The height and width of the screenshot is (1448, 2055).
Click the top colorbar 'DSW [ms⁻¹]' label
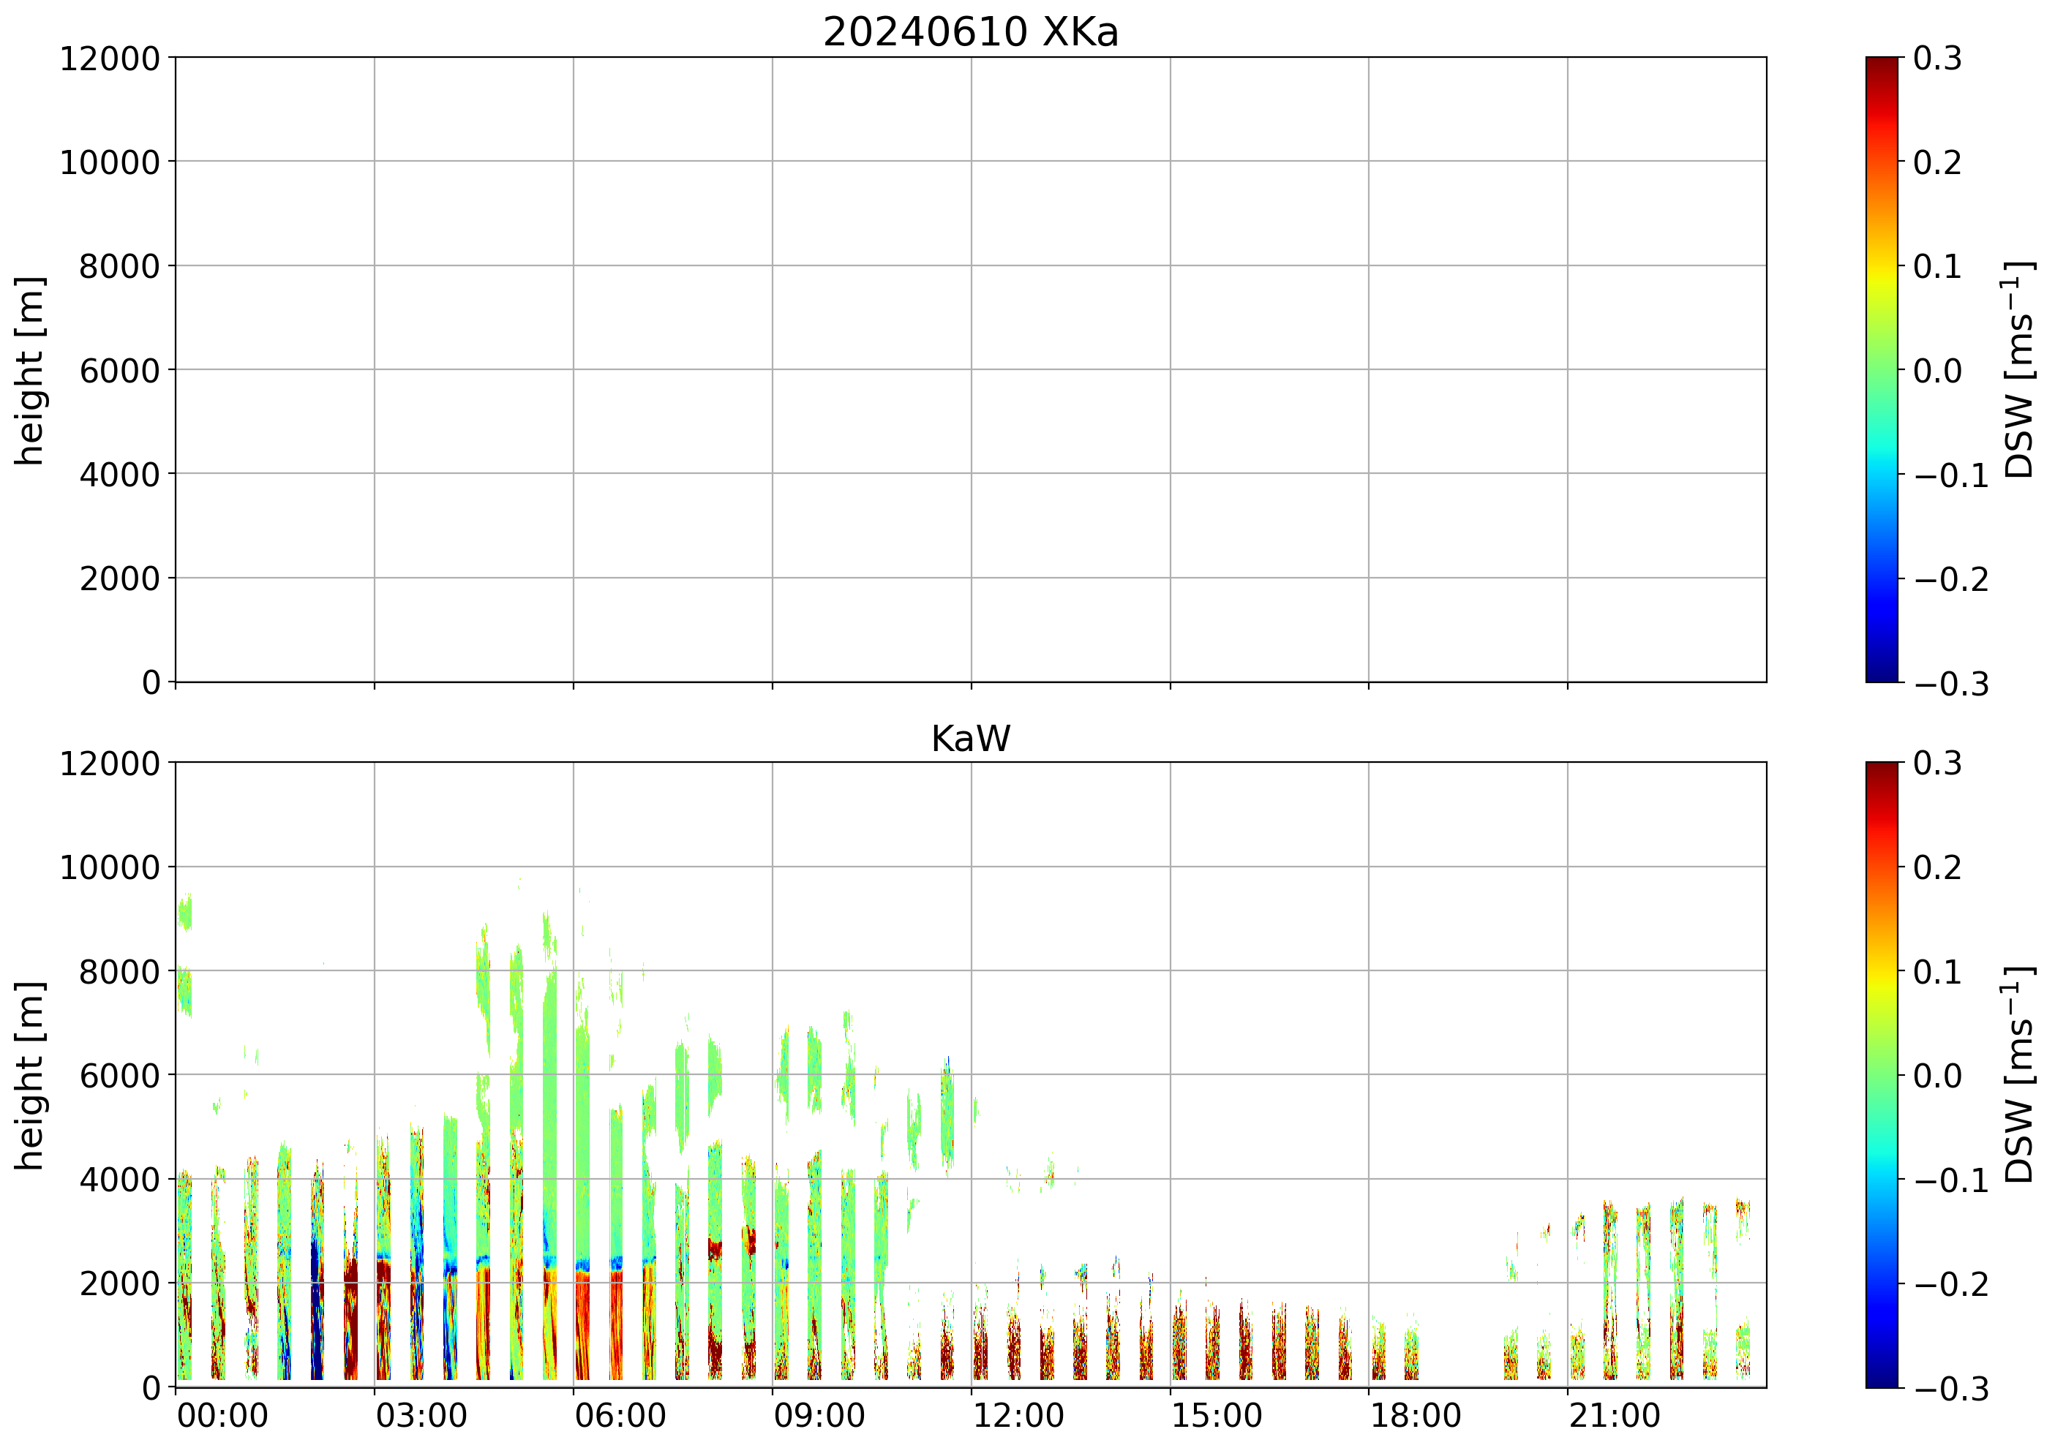[2019, 369]
